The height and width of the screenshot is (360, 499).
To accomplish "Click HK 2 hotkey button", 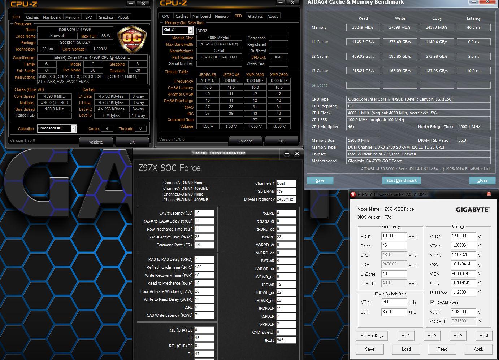I will 432,335.
